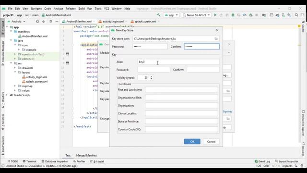
Task: Collapse the app module tree node
Action: click(x=7, y=27)
